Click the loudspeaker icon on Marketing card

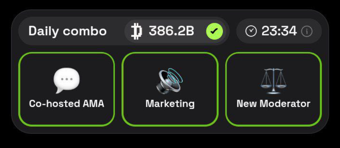pos(170,81)
